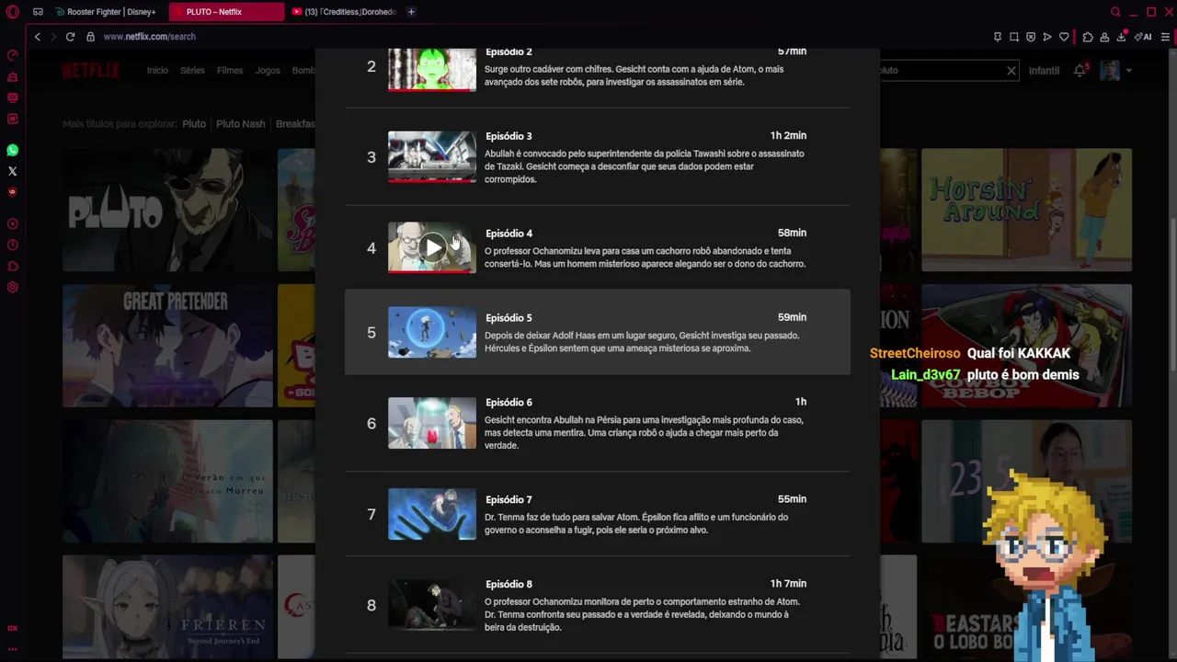Open the AI assistant button
The width and height of the screenshot is (1177, 662).
click(1143, 37)
